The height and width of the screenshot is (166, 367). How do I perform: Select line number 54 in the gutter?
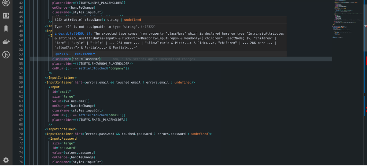[x=21, y=59]
